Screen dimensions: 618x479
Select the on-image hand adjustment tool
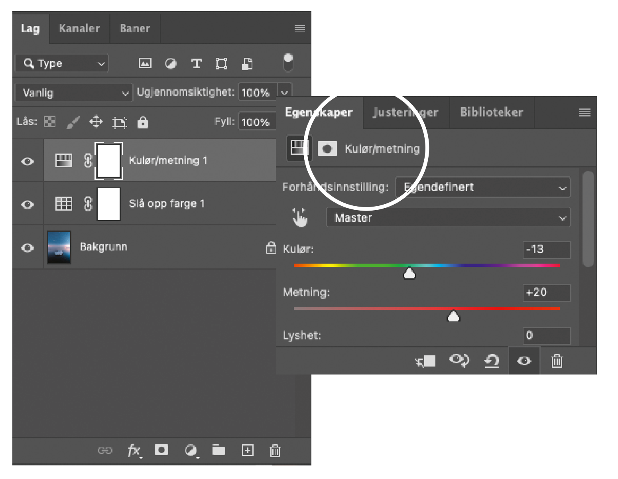pyautogui.click(x=299, y=218)
